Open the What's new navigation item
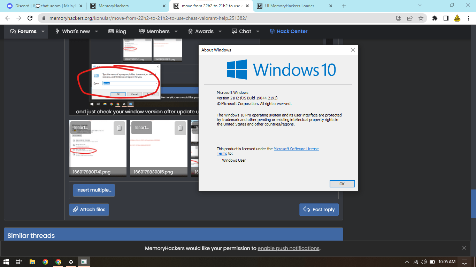 [73, 31]
